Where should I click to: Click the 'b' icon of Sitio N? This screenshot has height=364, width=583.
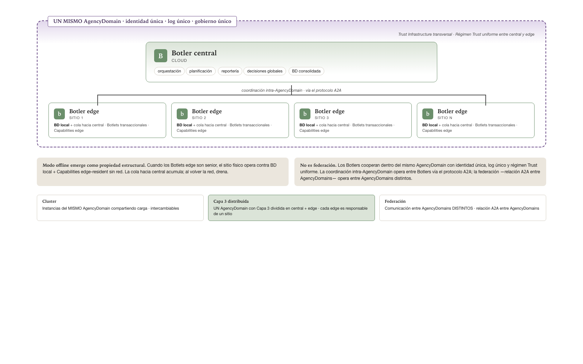[x=428, y=114]
